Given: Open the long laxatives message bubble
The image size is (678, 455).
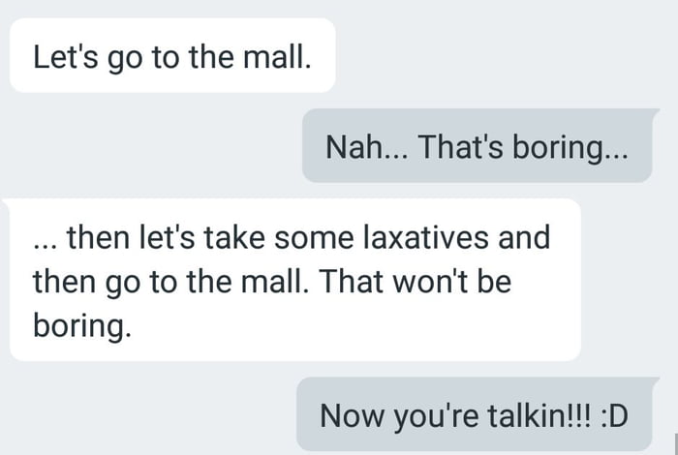Looking at the screenshot, I should pos(292,280).
